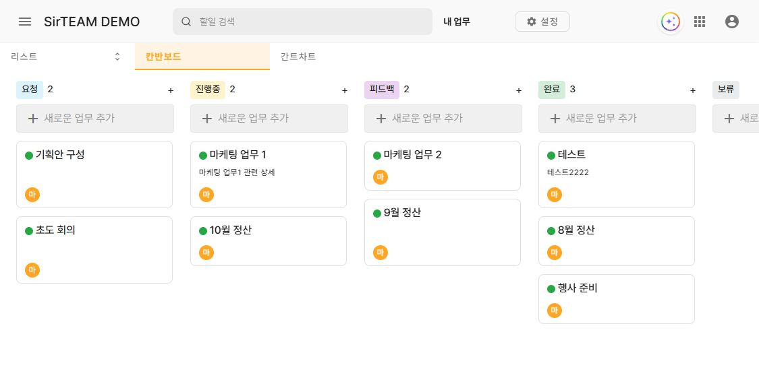The image size is (759, 384).
Task: Open the 10월 정산 card title
Action: tap(231, 230)
